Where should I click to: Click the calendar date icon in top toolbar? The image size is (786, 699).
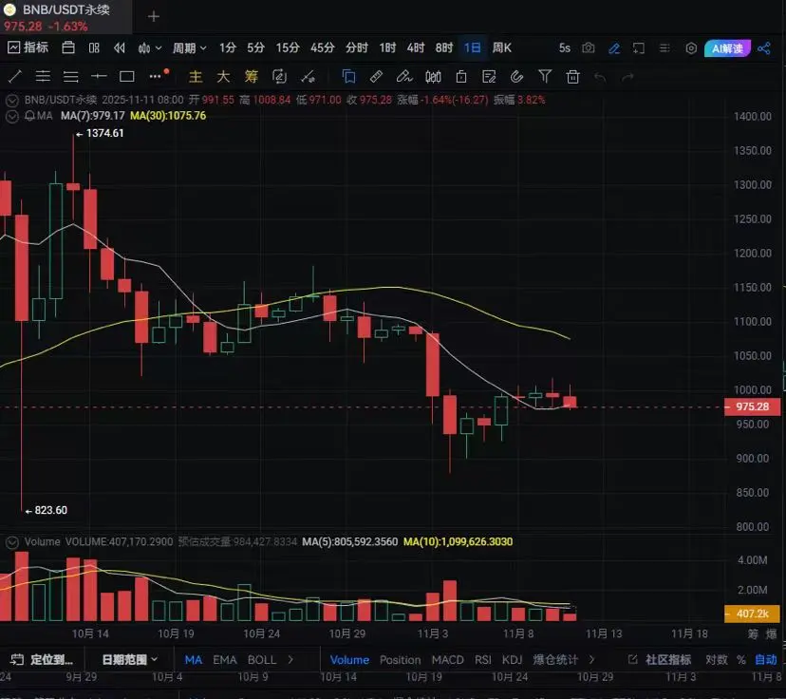point(68,47)
